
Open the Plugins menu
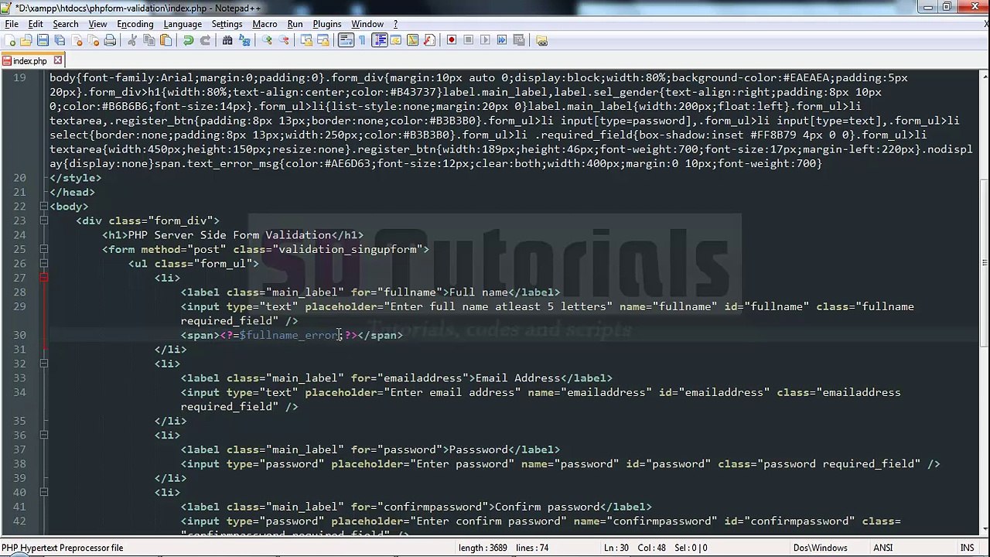pyautogui.click(x=327, y=24)
